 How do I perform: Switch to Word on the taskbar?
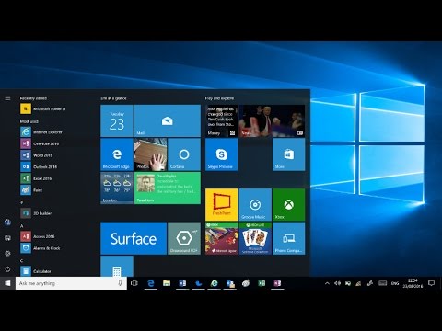[182, 283]
